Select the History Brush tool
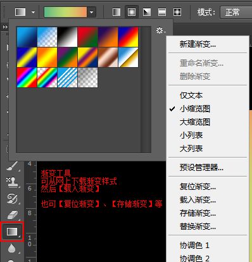Viewport: 252px width, 262px height. click(12, 198)
